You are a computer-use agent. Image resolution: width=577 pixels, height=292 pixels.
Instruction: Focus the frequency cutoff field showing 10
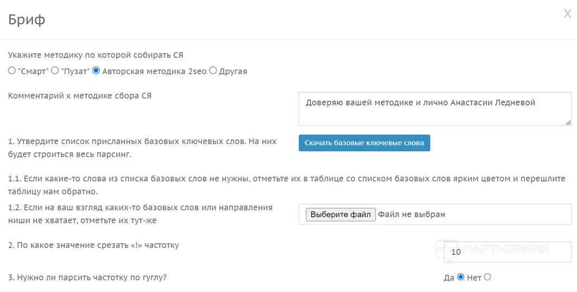coord(508,252)
